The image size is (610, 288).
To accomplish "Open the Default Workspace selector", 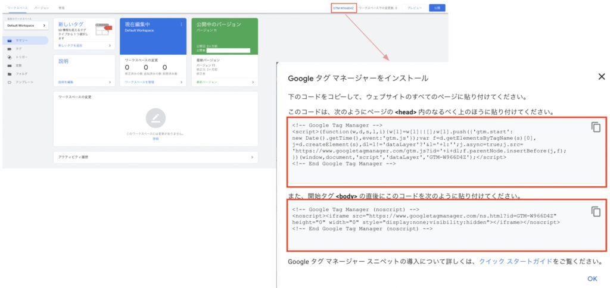I will coord(26,26).
